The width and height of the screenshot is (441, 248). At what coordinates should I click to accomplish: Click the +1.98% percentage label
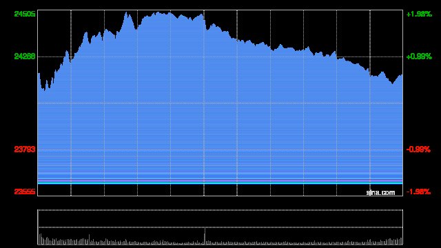419,14
